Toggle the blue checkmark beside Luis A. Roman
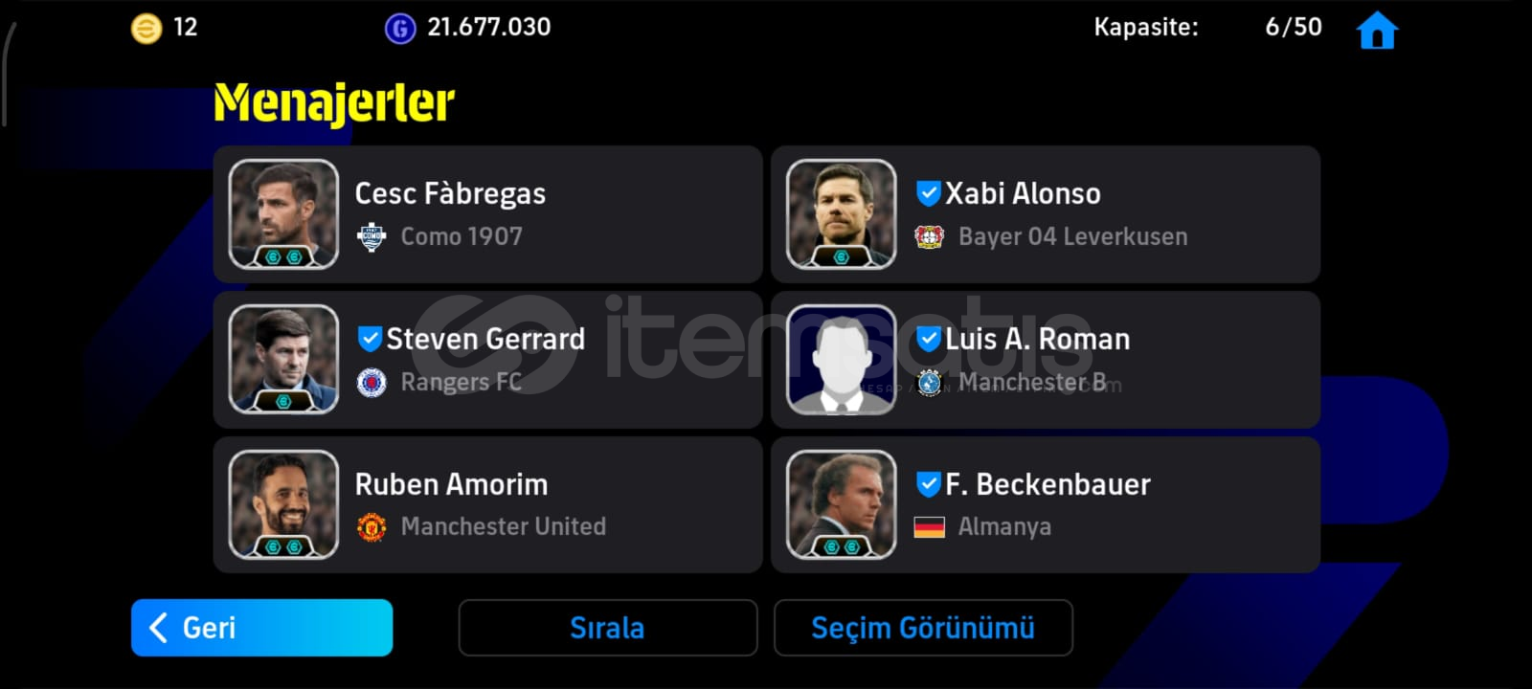The width and height of the screenshot is (1532, 689). pyautogui.click(x=928, y=339)
